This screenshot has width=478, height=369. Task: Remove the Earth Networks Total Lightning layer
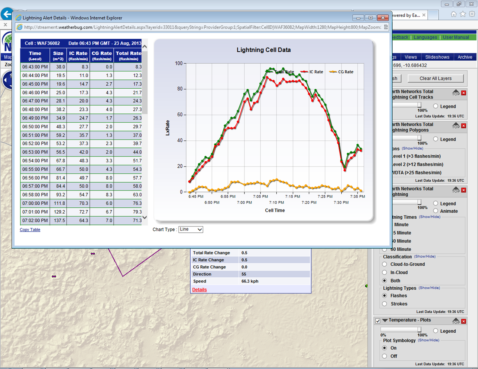(x=464, y=190)
